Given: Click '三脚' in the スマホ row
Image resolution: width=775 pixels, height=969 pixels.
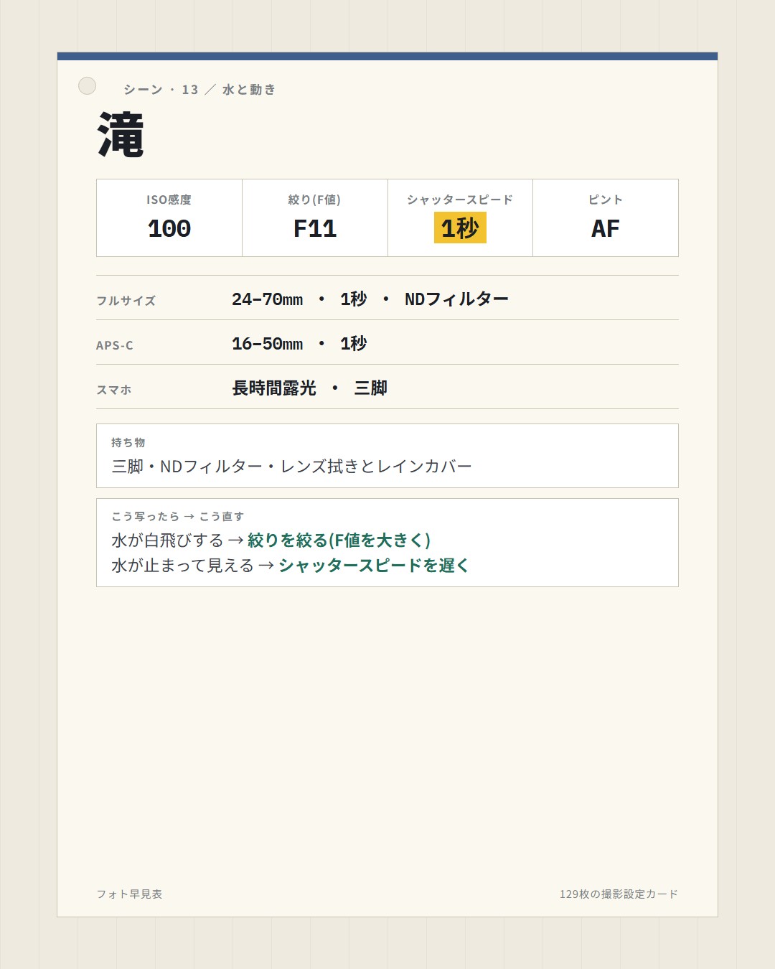Looking at the screenshot, I should point(371,388).
